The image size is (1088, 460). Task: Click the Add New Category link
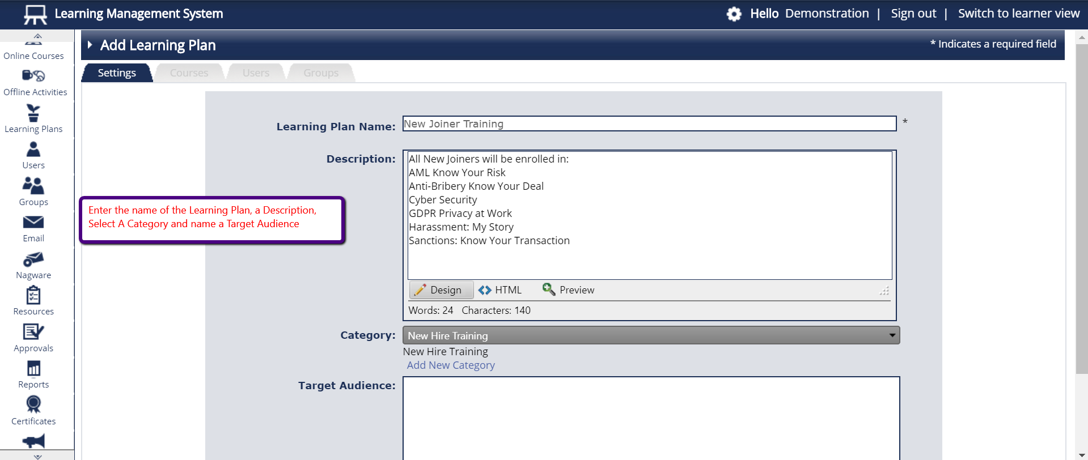click(451, 365)
